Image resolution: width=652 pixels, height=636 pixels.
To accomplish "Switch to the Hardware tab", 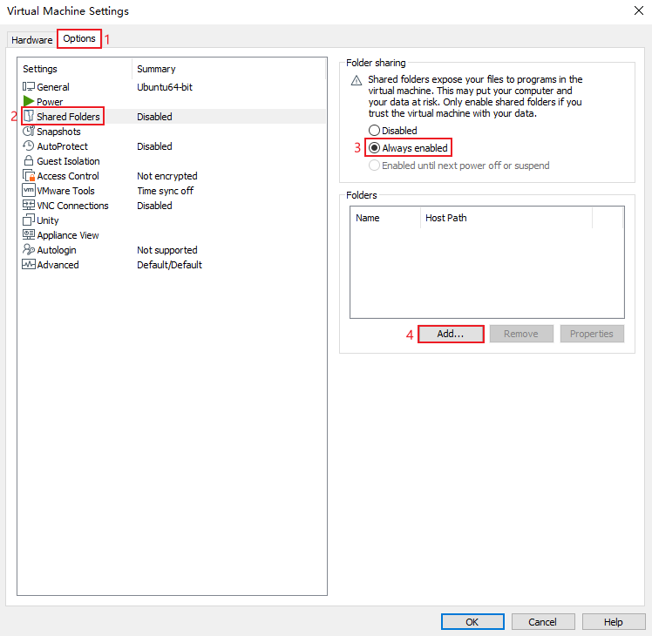I will pyautogui.click(x=31, y=40).
